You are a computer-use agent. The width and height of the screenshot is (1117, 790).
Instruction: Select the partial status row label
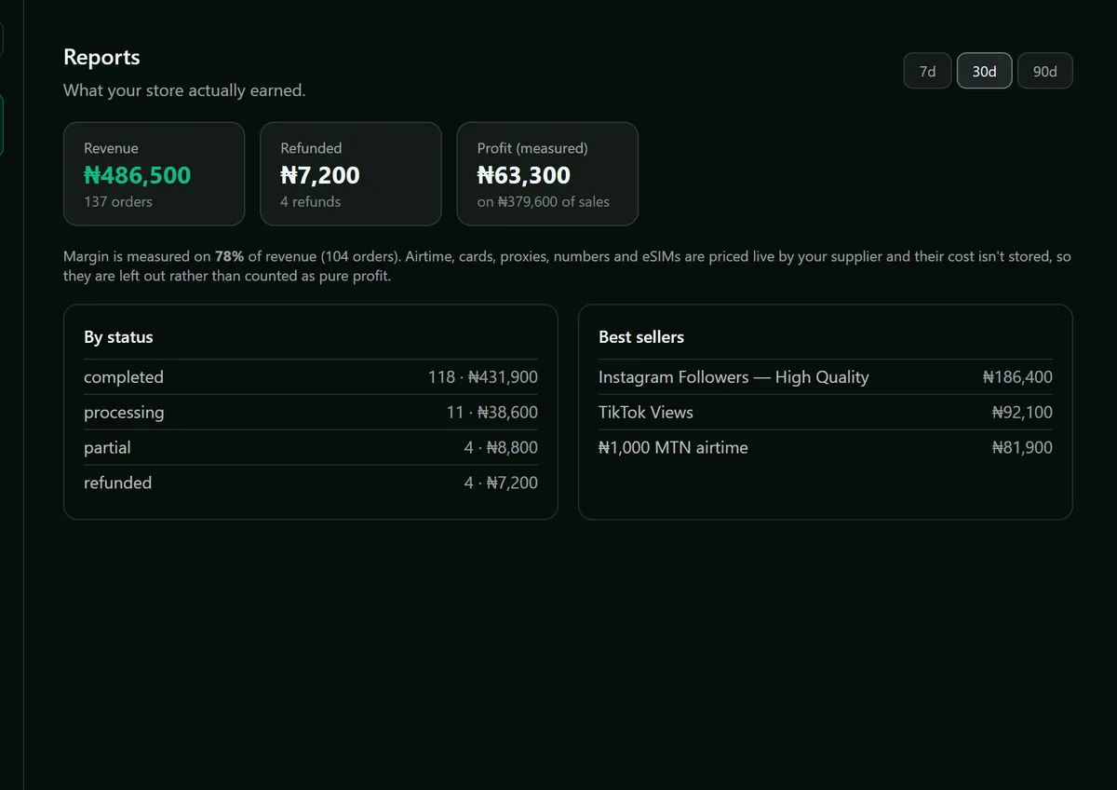click(x=107, y=448)
